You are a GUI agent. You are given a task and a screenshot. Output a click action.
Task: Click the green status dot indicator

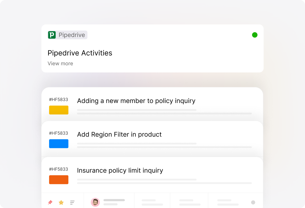pyautogui.click(x=255, y=35)
